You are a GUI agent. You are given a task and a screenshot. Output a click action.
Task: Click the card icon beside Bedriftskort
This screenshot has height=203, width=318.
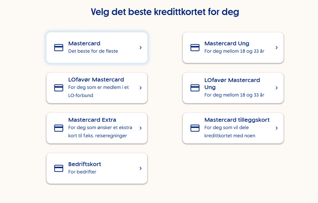click(x=59, y=168)
